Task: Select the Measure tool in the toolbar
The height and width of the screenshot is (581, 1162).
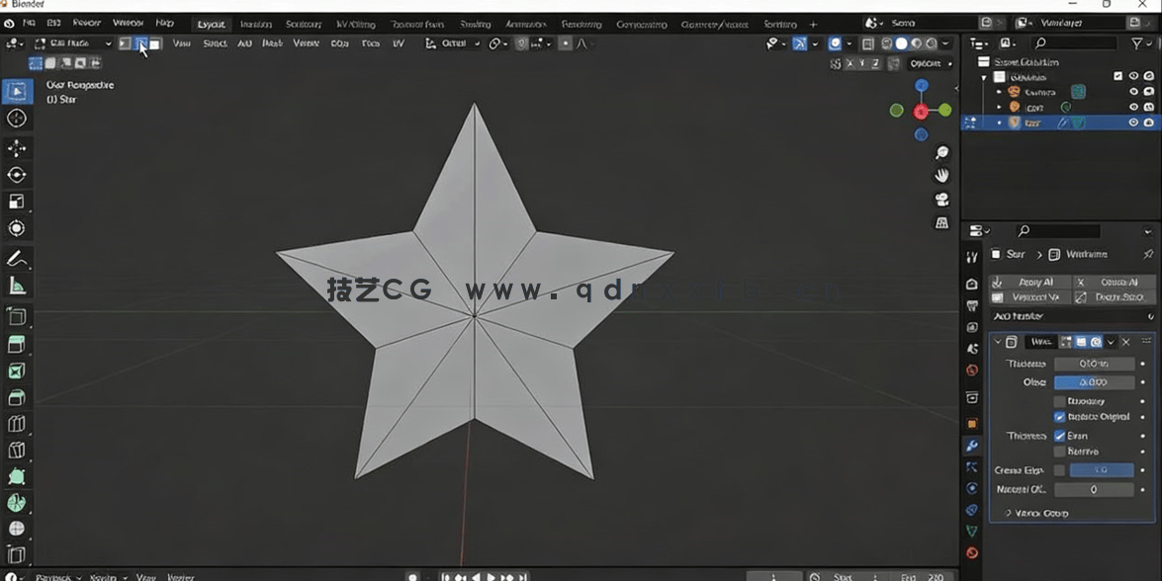Action: [17, 286]
